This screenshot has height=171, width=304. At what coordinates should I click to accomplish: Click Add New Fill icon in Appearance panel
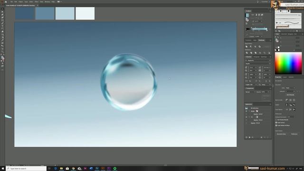point(249,137)
